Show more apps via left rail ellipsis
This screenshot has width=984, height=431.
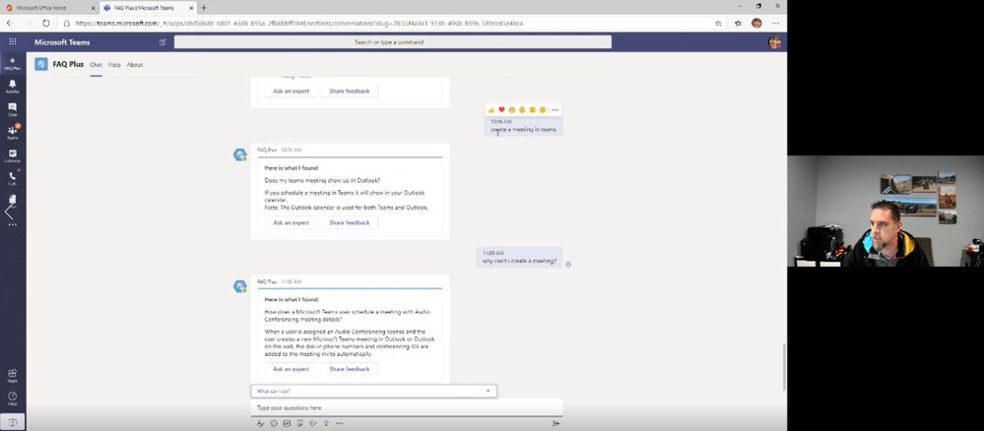pos(13,224)
